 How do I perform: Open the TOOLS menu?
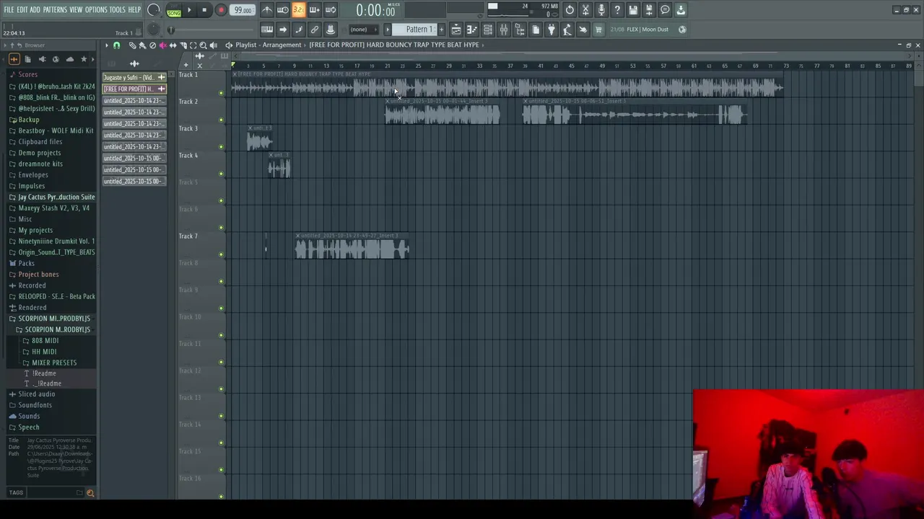tap(118, 9)
